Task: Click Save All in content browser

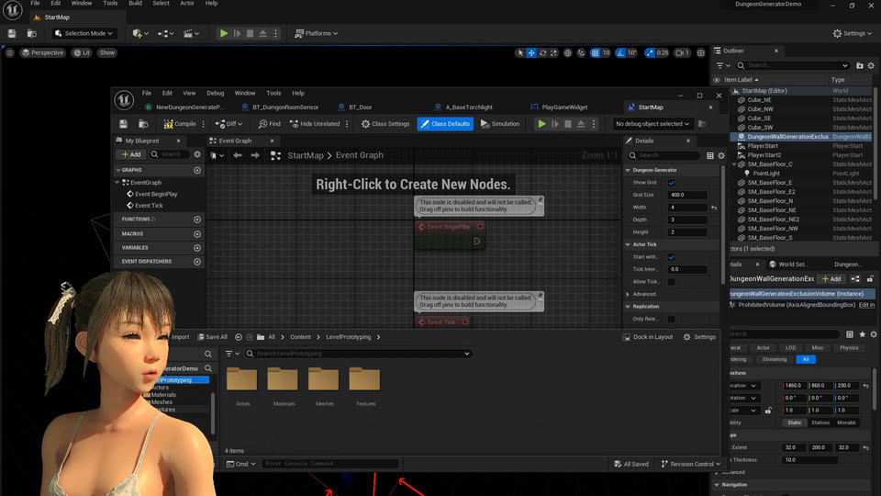Action: point(211,337)
